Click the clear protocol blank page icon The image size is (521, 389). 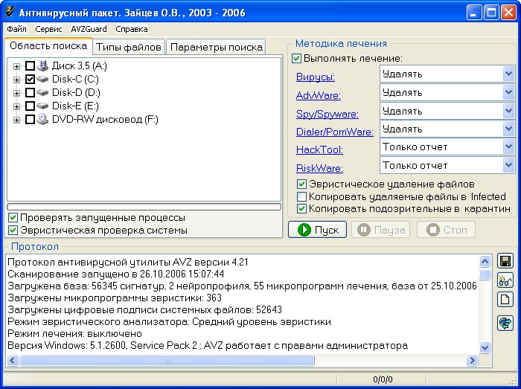505,300
